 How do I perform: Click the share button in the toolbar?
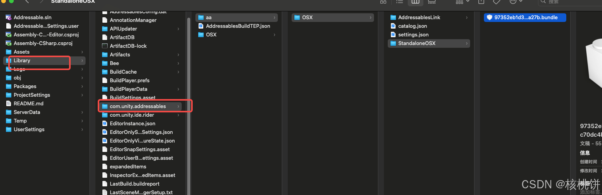pyautogui.click(x=481, y=2)
